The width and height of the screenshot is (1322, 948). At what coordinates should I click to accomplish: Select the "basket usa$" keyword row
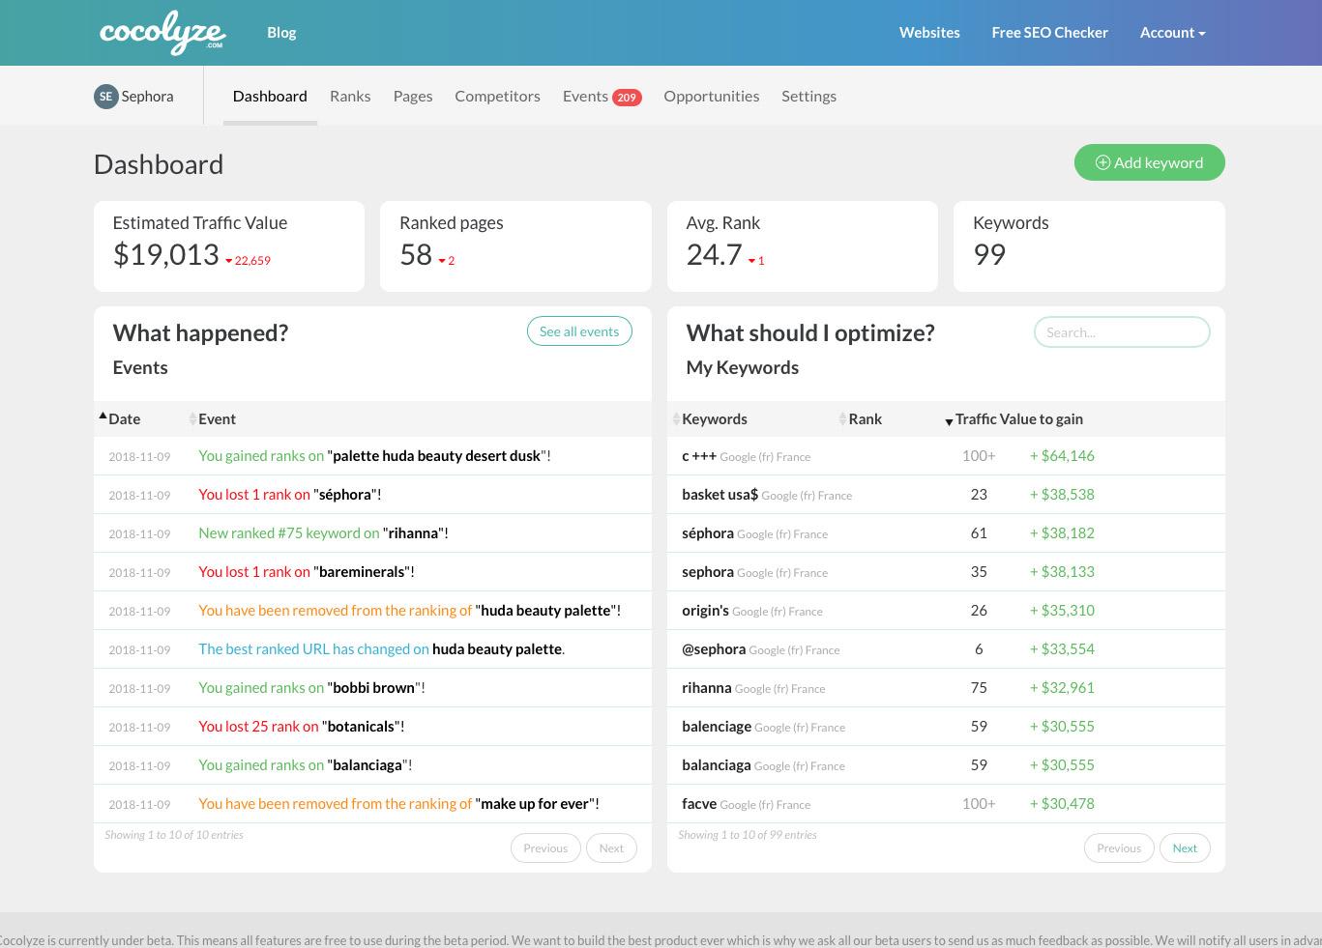[x=946, y=495]
